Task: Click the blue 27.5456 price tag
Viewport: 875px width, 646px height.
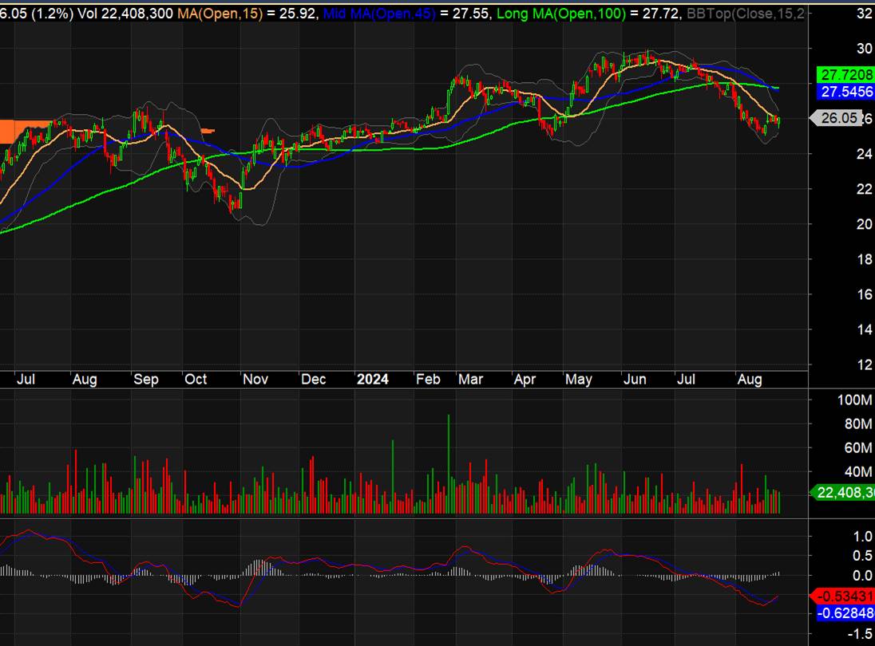Action: tap(845, 92)
